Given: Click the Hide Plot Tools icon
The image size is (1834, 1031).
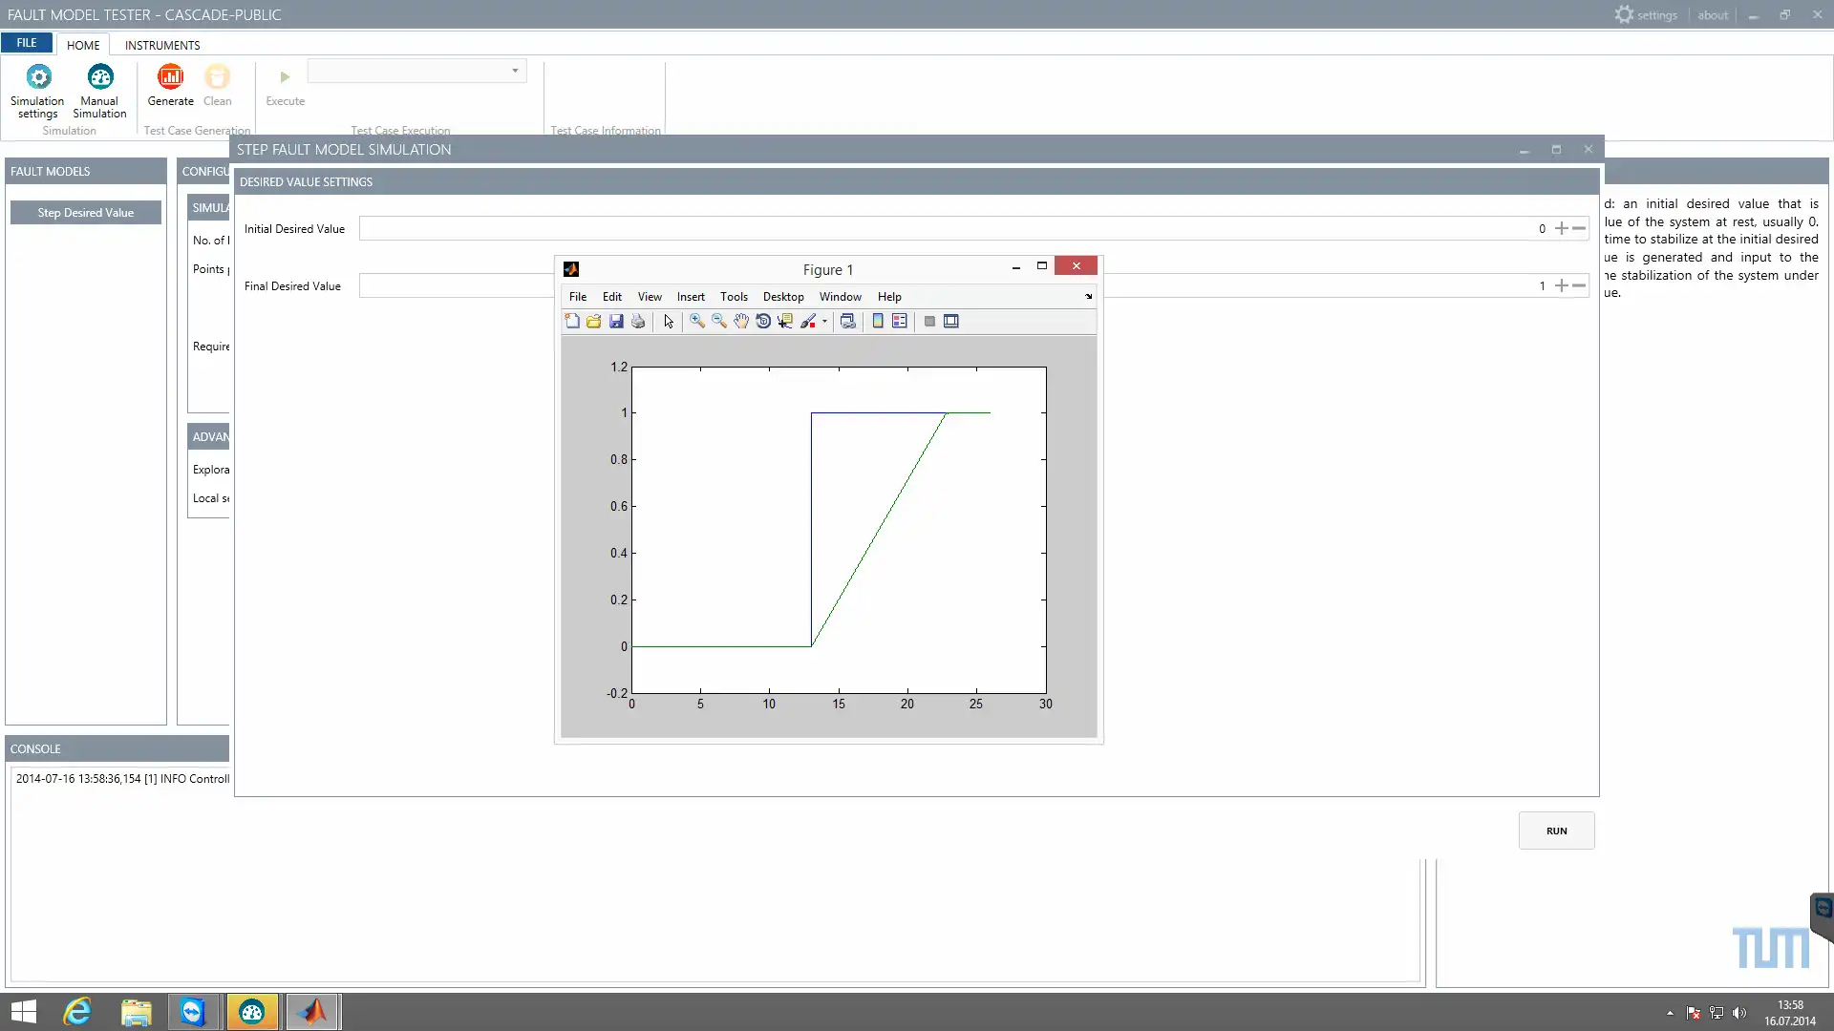Looking at the screenshot, I should [929, 322].
